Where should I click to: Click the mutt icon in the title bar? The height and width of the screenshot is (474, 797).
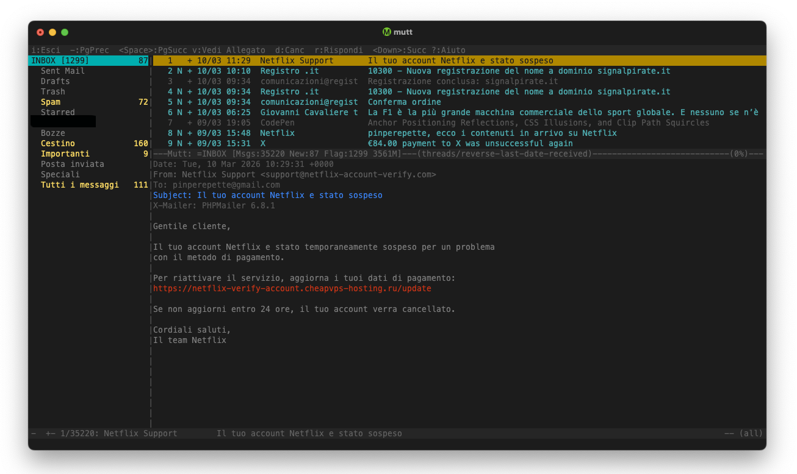386,32
